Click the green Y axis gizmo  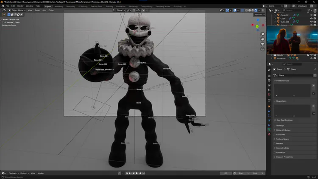(x=257, y=27)
